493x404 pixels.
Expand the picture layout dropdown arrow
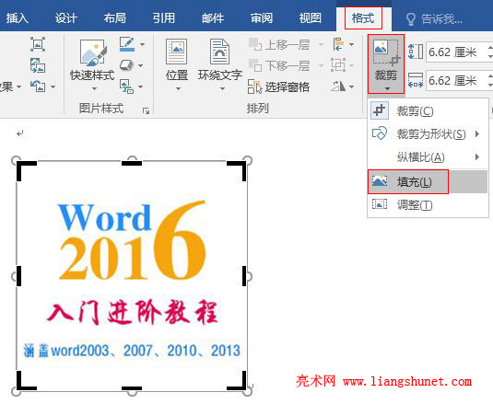[141, 87]
